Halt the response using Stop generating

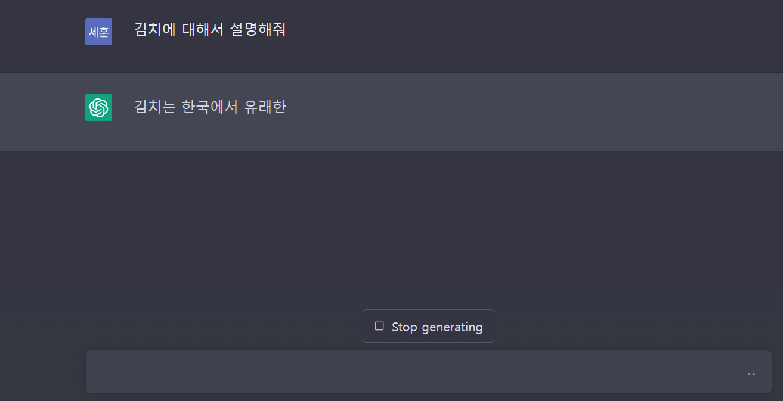[428, 326]
